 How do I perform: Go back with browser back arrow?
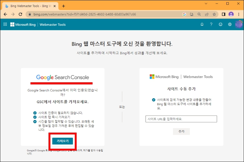(x=5, y=14)
